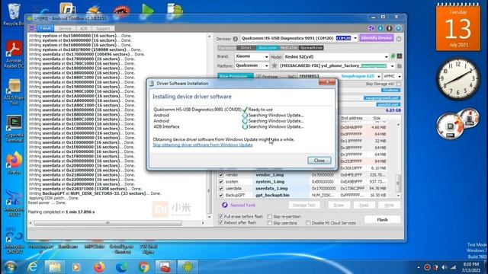Select the Intel platform tab
This screenshot has width=488, height=274.
point(246,48)
